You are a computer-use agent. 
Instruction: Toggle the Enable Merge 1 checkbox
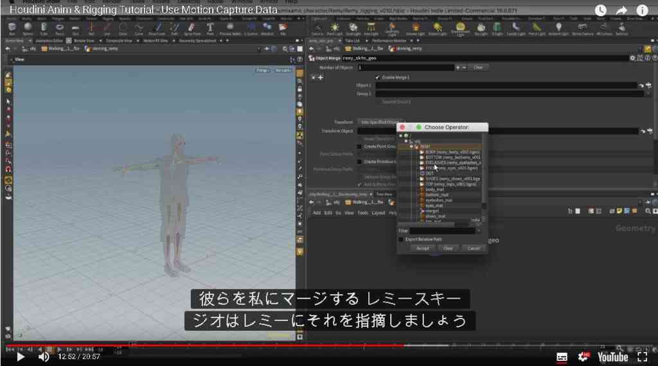tap(377, 78)
